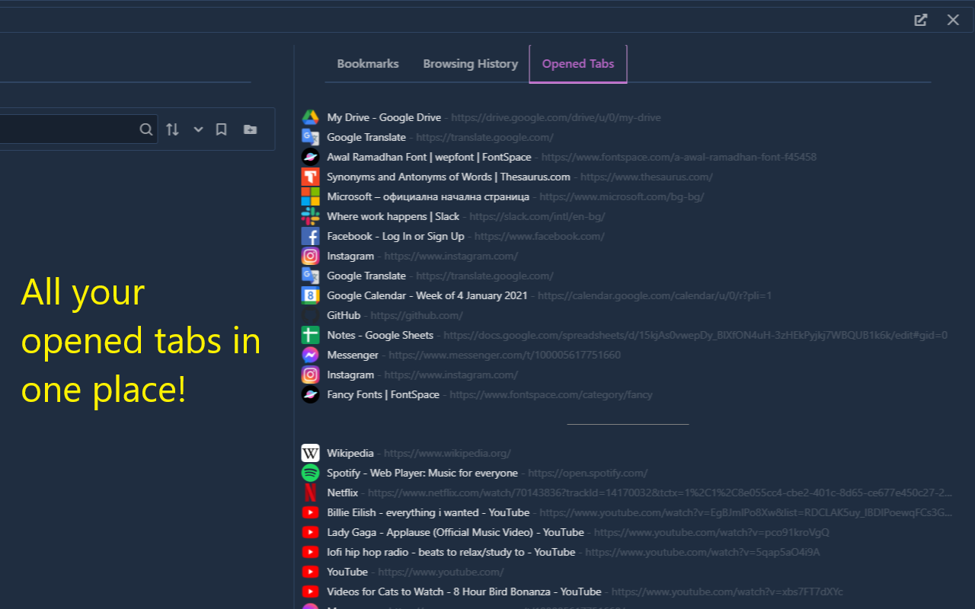Open Notes - Google Sheets entry
This screenshot has width=975, height=609.
click(380, 335)
